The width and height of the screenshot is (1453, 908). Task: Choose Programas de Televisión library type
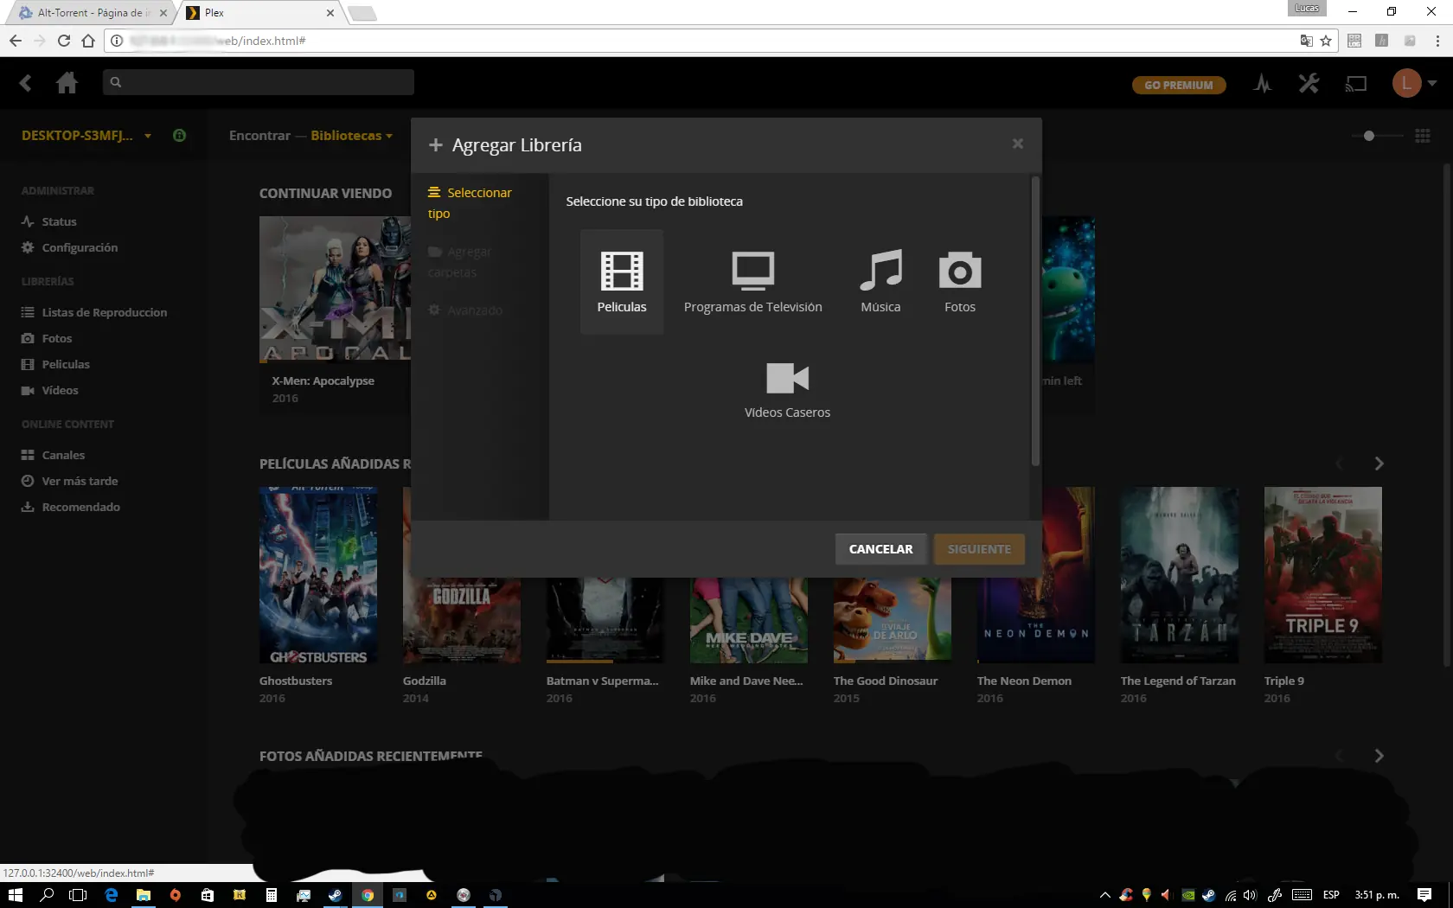point(752,281)
